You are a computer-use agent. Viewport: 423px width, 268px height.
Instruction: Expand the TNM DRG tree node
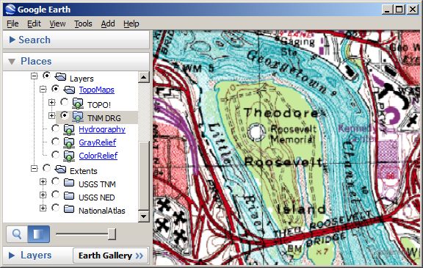click(52, 116)
